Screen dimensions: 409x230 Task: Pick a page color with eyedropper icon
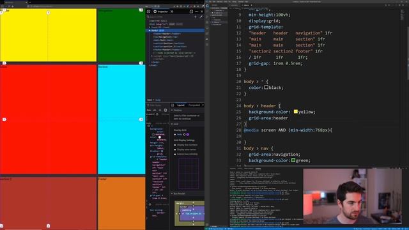click(201, 17)
